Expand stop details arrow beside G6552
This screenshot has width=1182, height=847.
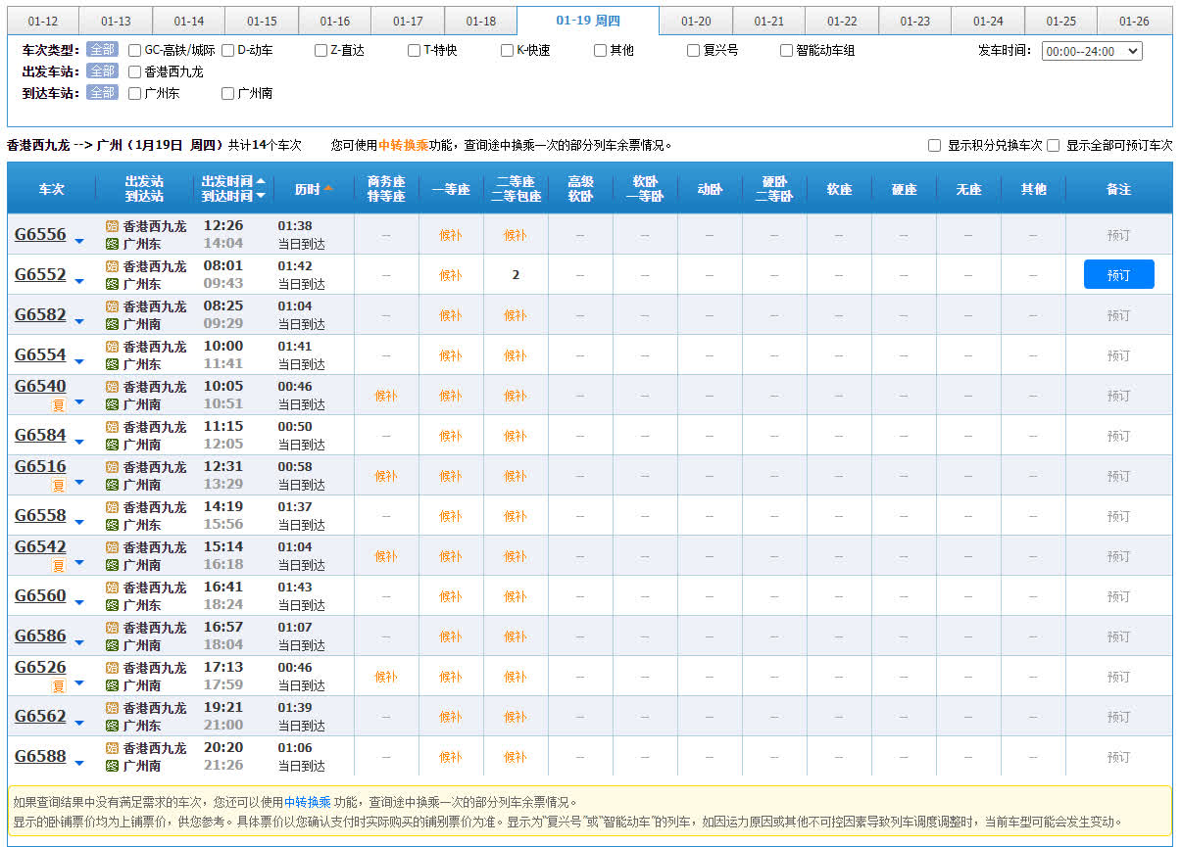click(x=79, y=281)
